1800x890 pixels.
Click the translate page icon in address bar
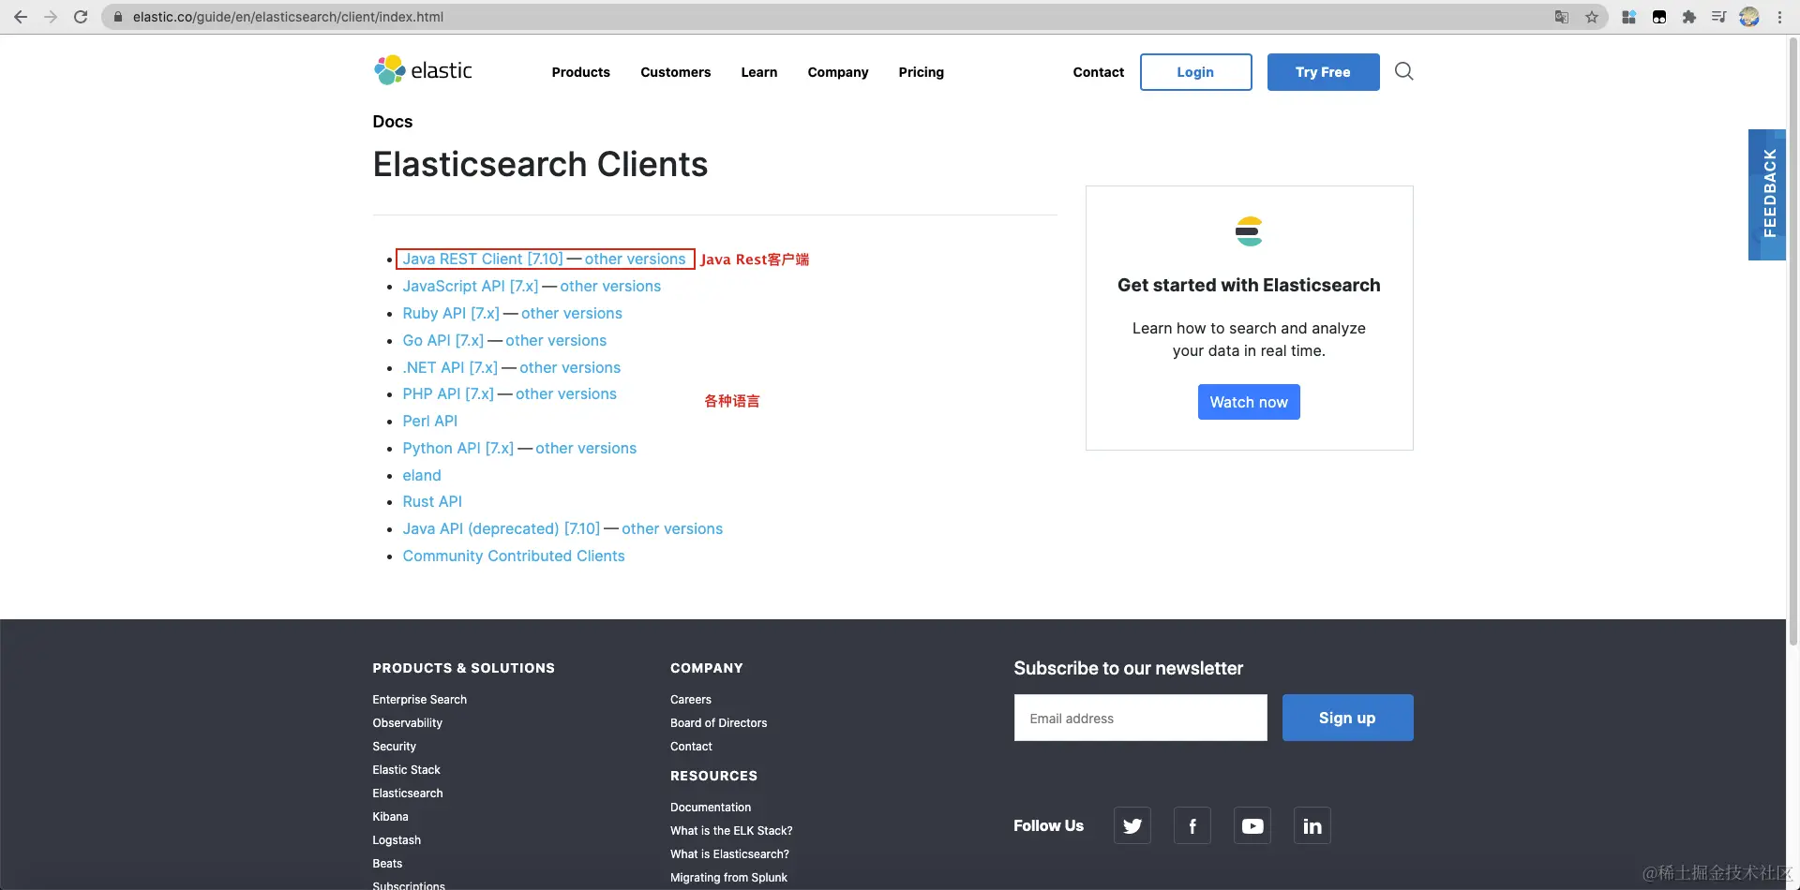[x=1562, y=17]
